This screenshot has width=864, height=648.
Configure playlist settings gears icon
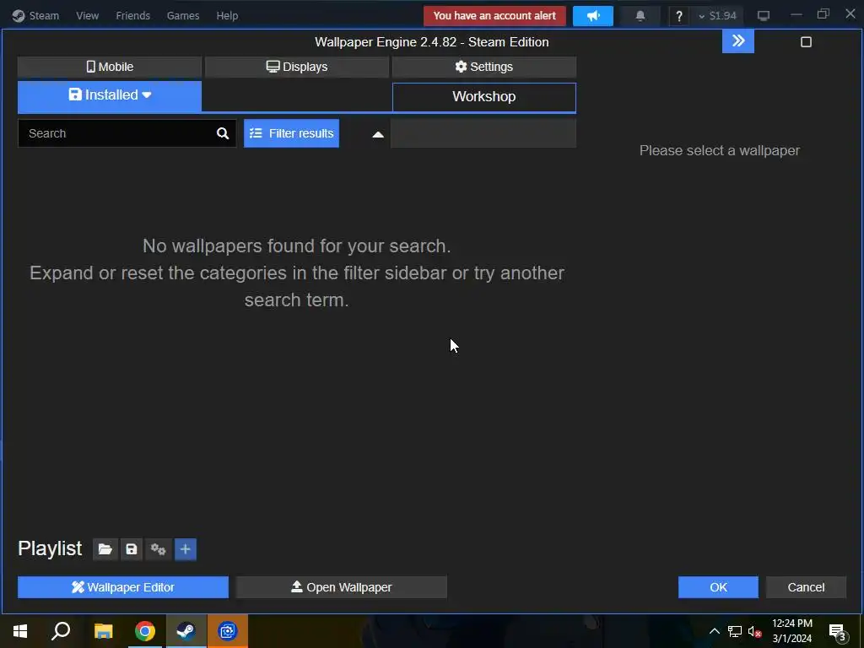point(158,549)
